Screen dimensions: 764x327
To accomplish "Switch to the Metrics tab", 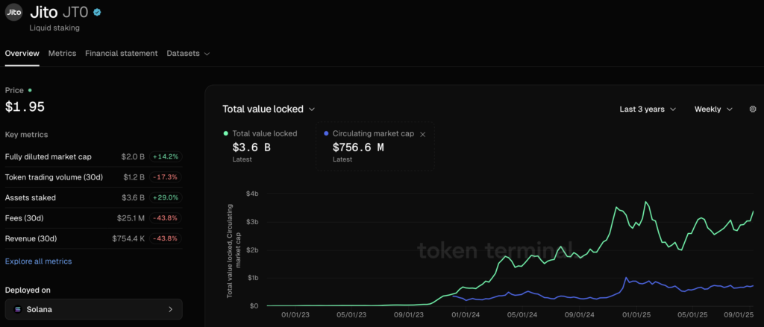I will point(62,53).
